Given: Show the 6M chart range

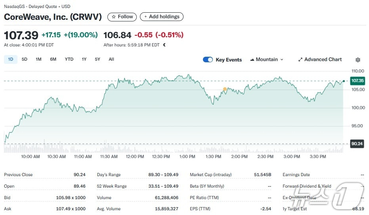Looking at the screenshot, I should [53, 59].
